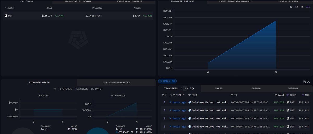Open second row's Coinbase Prime Hot Wallet link
Image resolution: width=313 pixels, height=134 pixels.
tap(209, 110)
